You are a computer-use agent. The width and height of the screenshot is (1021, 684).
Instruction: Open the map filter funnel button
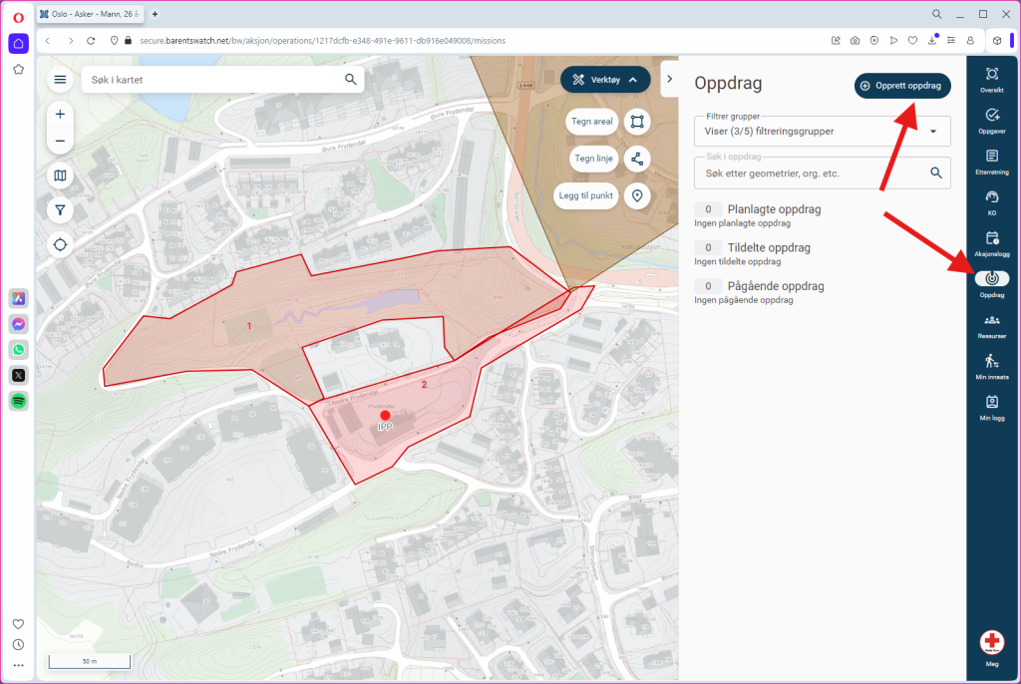(x=61, y=210)
